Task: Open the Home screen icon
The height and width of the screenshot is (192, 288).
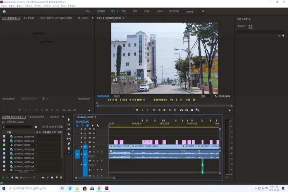Action: [x=4, y=11]
